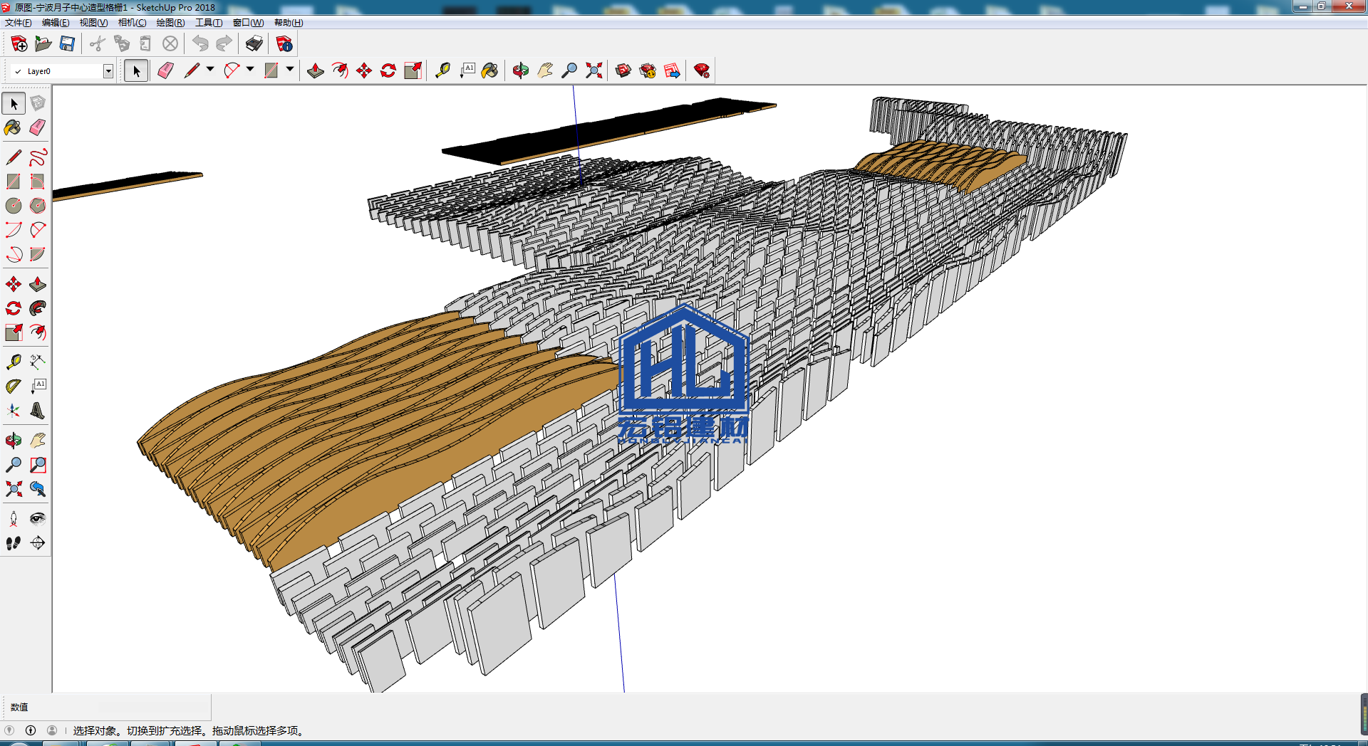This screenshot has height=746, width=1368.
Task: Activate the Section Plane tool
Action: click(x=38, y=543)
